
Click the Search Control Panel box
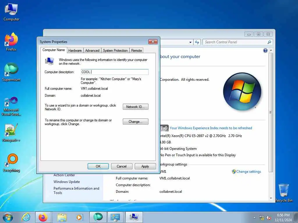tap(237, 42)
